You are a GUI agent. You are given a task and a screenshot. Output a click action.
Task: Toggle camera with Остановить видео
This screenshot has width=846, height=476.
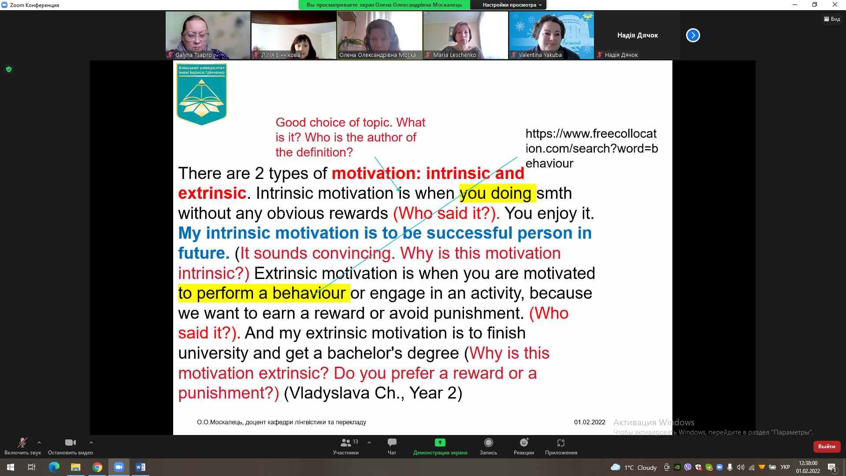click(70, 443)
